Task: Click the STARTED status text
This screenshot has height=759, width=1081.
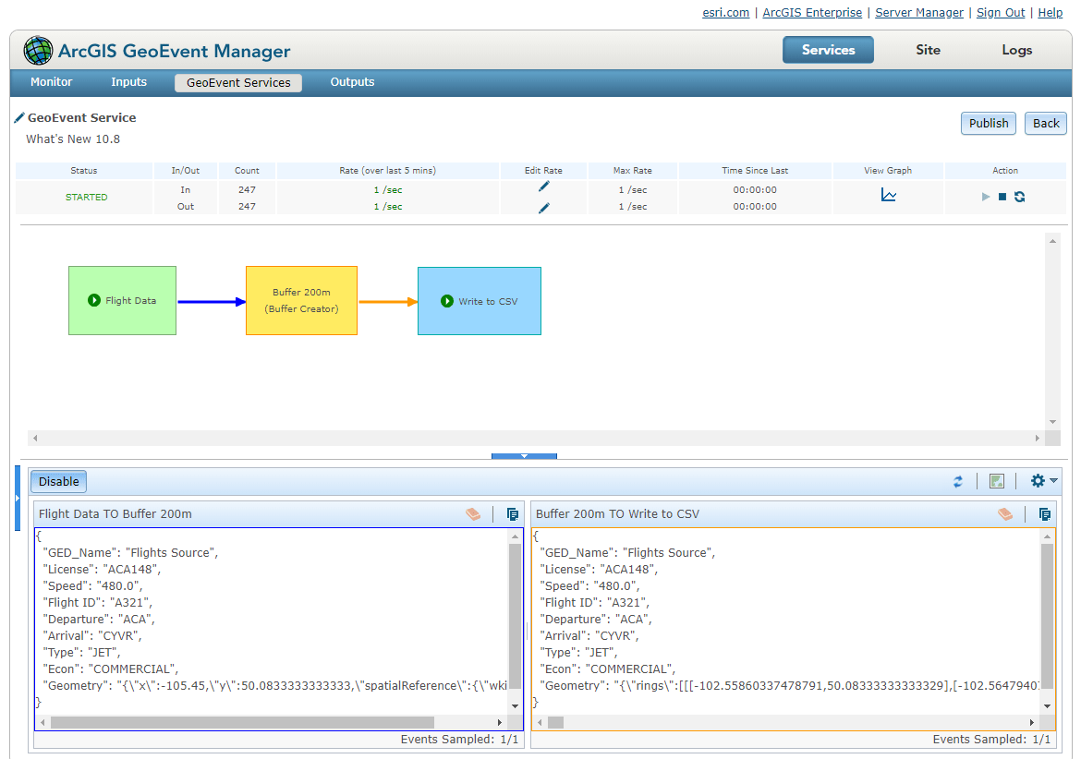Action: pos(86,197)
